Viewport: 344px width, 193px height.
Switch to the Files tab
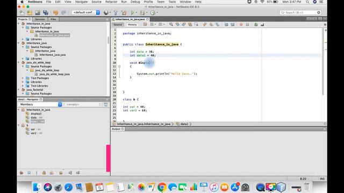pos(53,19)
